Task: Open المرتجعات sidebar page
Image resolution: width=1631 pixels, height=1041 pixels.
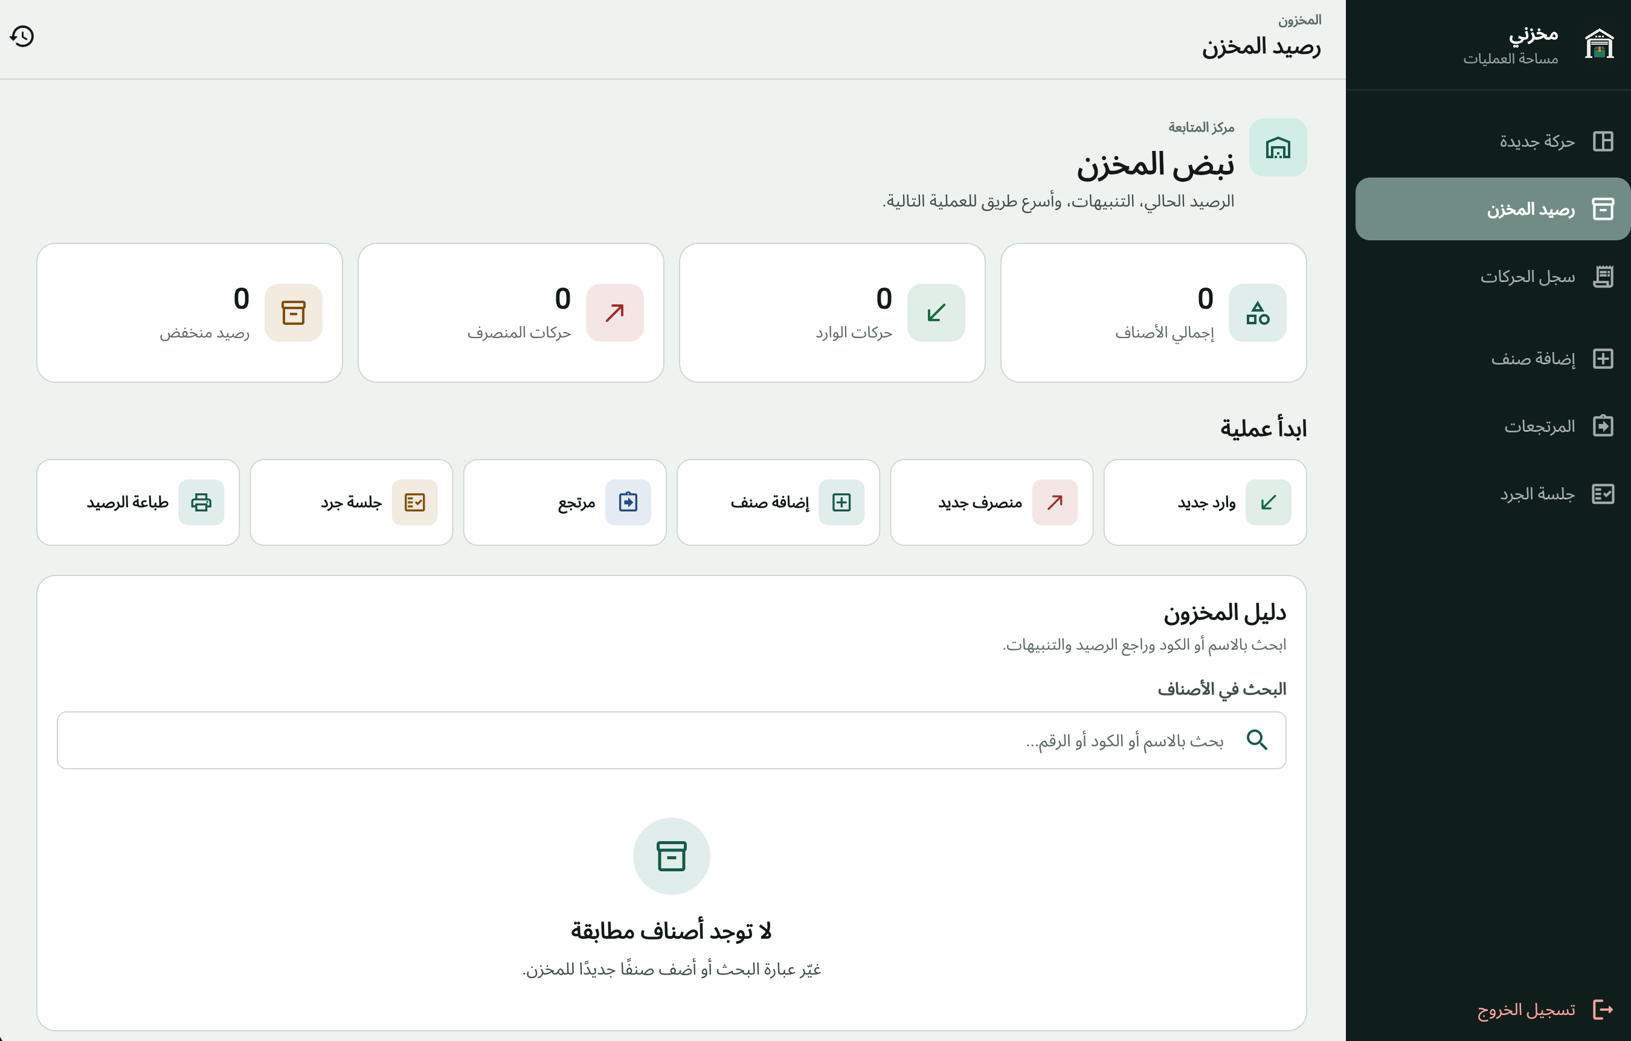Action: tap(1492, 426)
